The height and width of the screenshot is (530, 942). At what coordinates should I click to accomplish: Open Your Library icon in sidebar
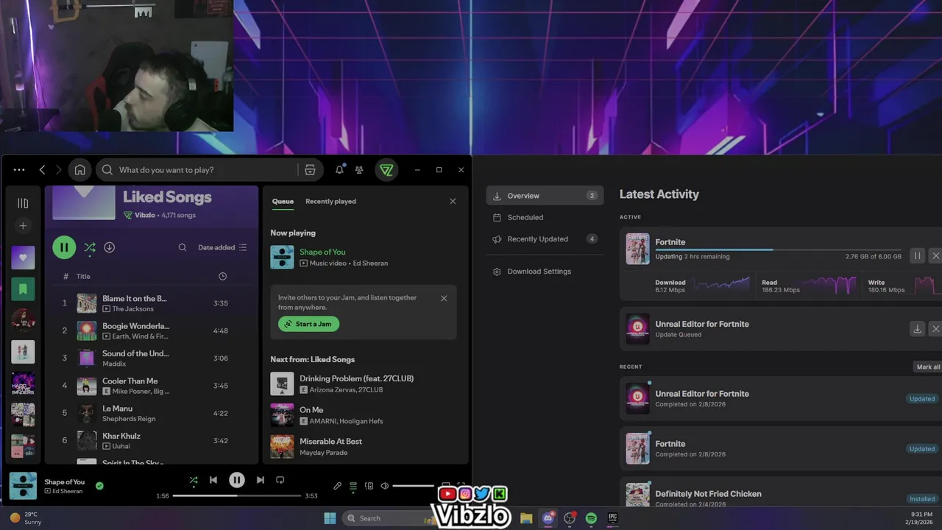pyautogui.click(x=23, y=203)
